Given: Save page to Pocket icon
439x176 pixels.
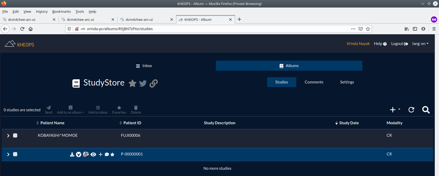Looking at the screenshot, I should coord(361,29).
